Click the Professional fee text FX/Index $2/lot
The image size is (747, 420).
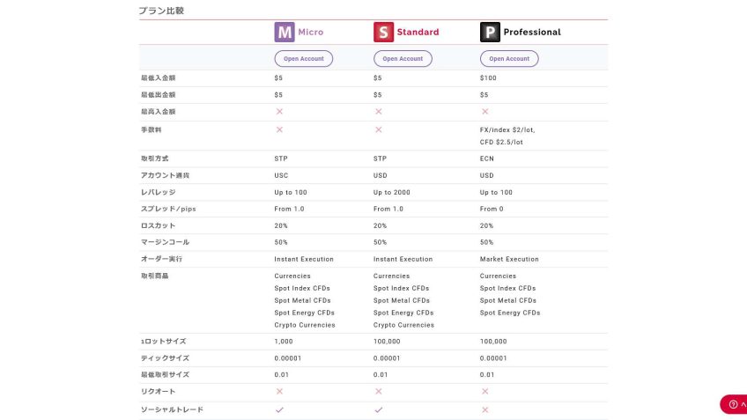coord(507,129)
